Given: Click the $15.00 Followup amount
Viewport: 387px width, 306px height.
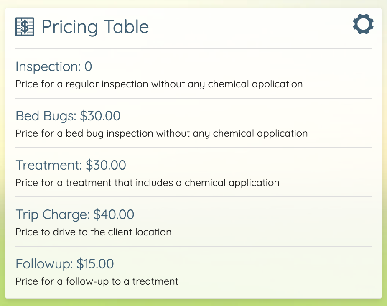Looking at the screenshot, I should tap(95, 264).
